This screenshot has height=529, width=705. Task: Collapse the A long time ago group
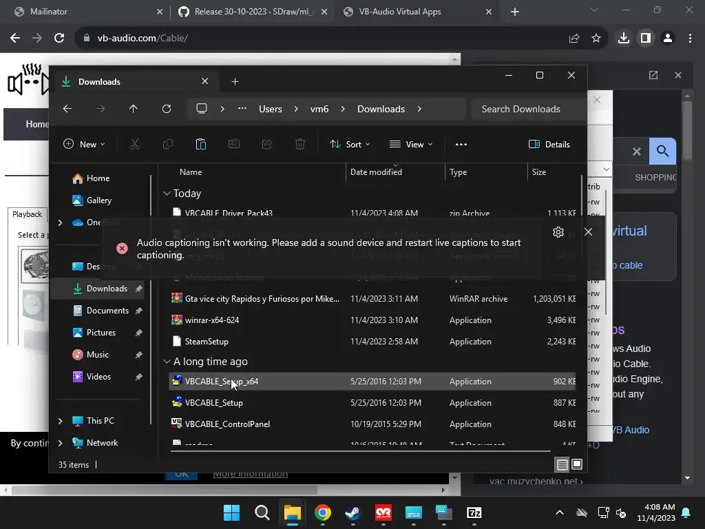pos(167,362)
